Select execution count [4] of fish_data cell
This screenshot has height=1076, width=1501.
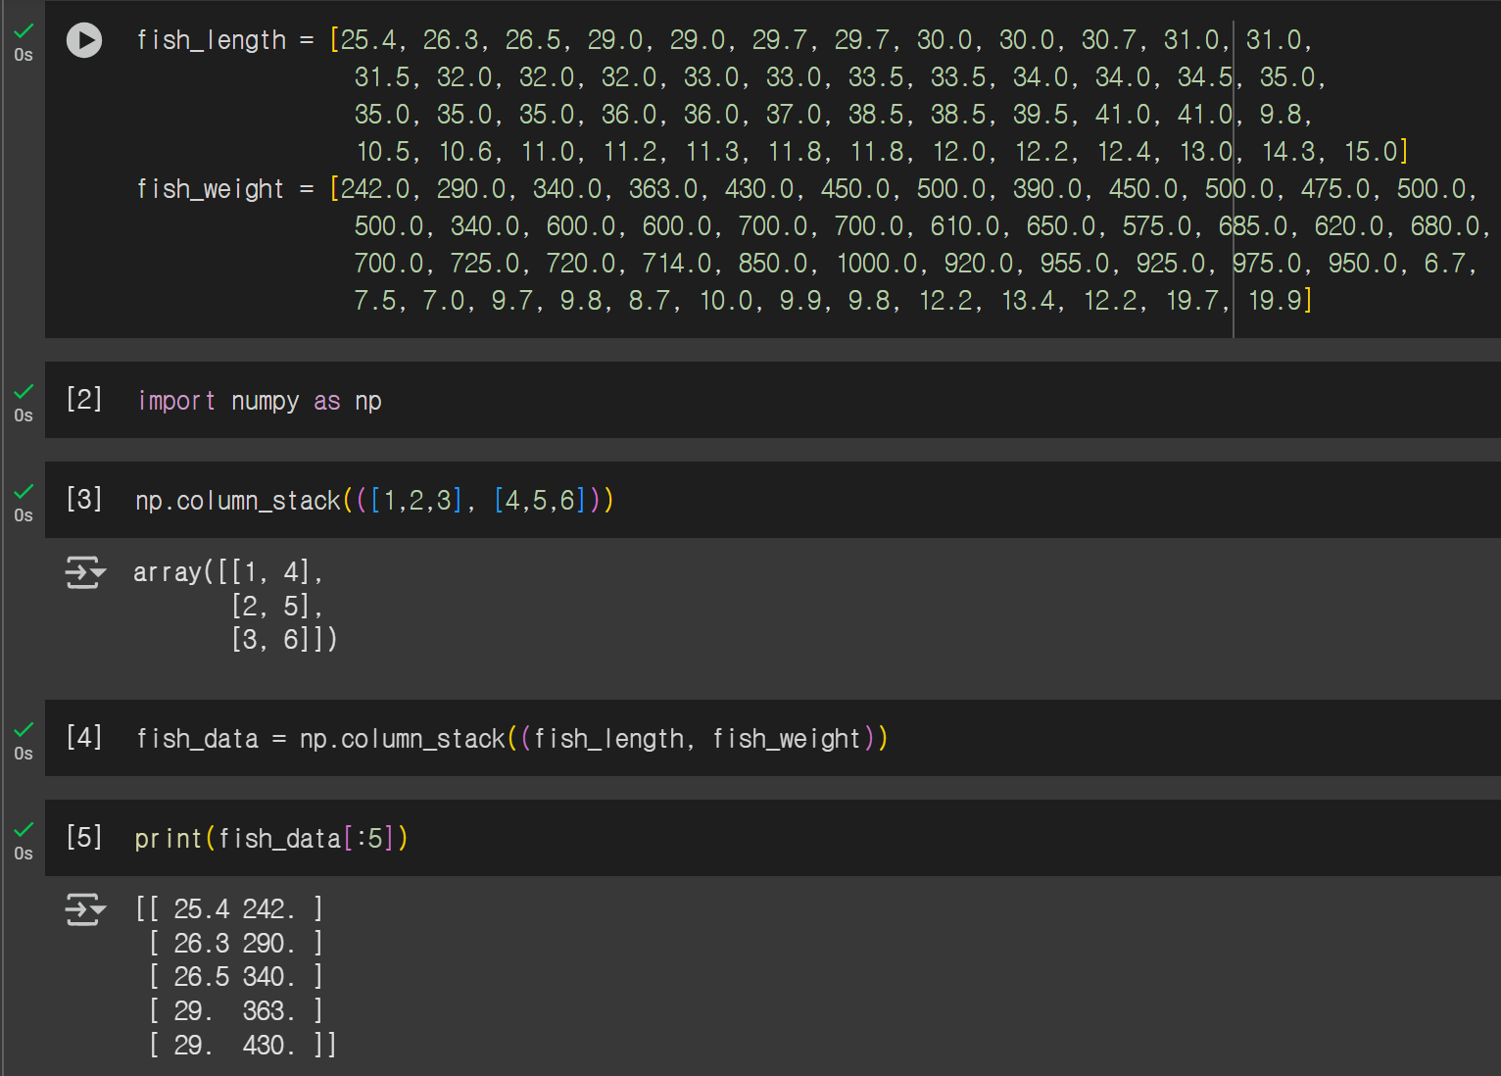[x=84, y=737]
